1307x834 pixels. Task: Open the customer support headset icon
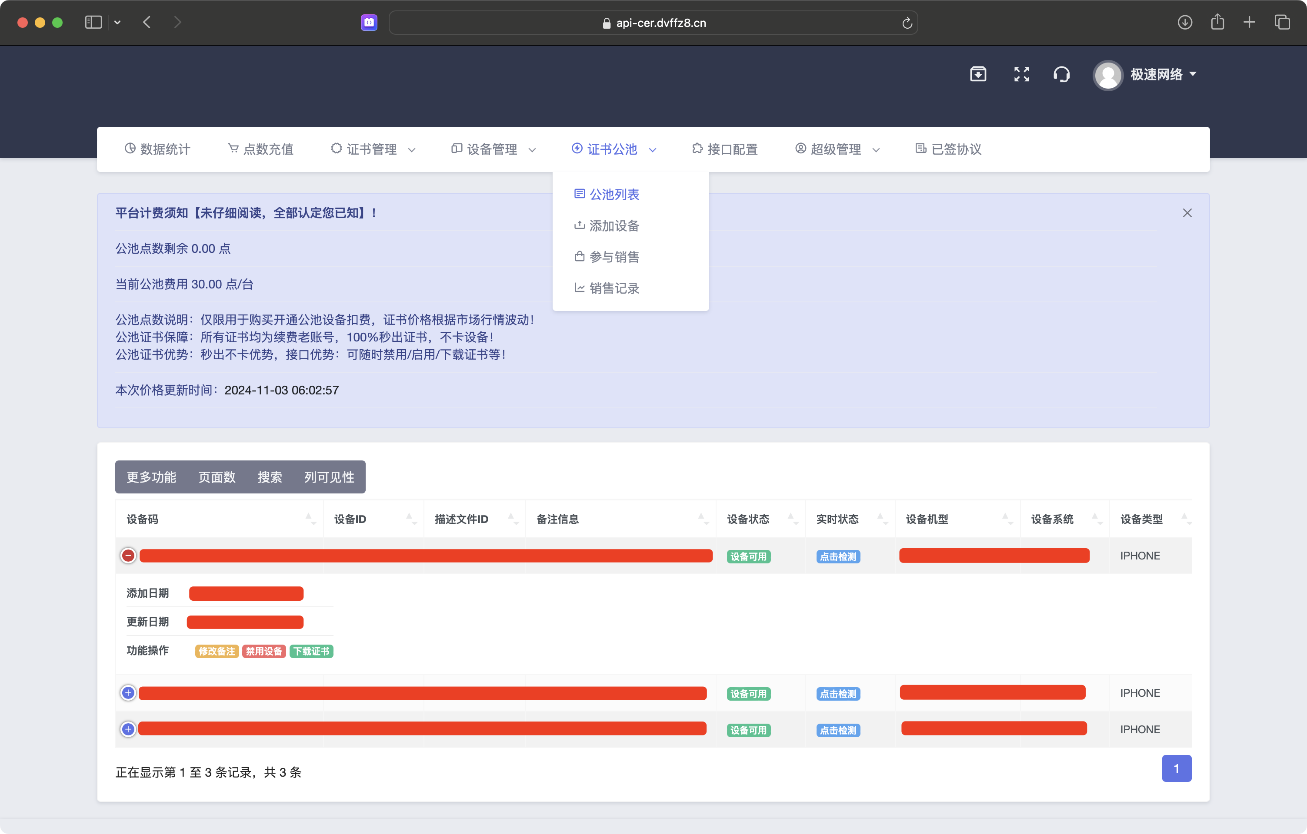tap(1062, 74)
